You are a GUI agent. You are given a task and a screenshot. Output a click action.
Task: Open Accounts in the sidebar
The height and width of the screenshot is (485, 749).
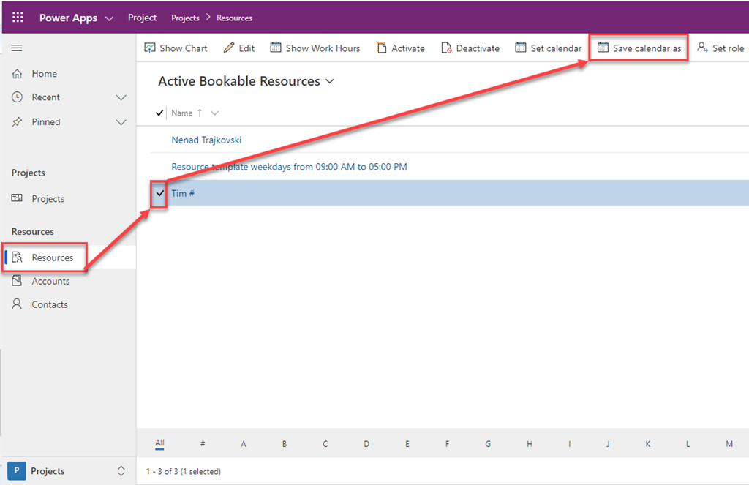coord(50,281)
